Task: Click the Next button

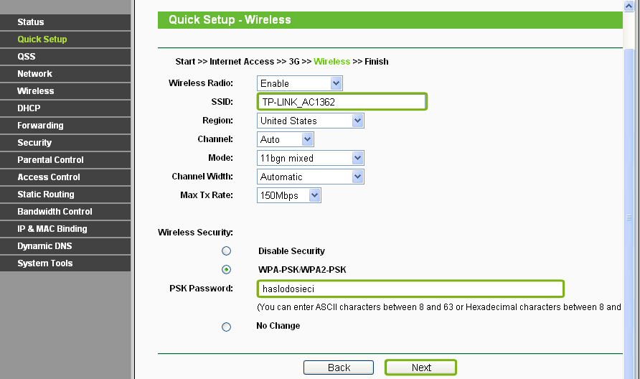Action: coord(421,368)
